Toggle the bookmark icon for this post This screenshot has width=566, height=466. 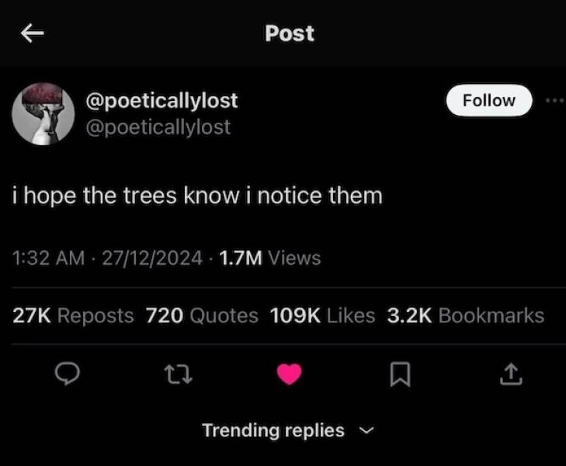(399, 375)
